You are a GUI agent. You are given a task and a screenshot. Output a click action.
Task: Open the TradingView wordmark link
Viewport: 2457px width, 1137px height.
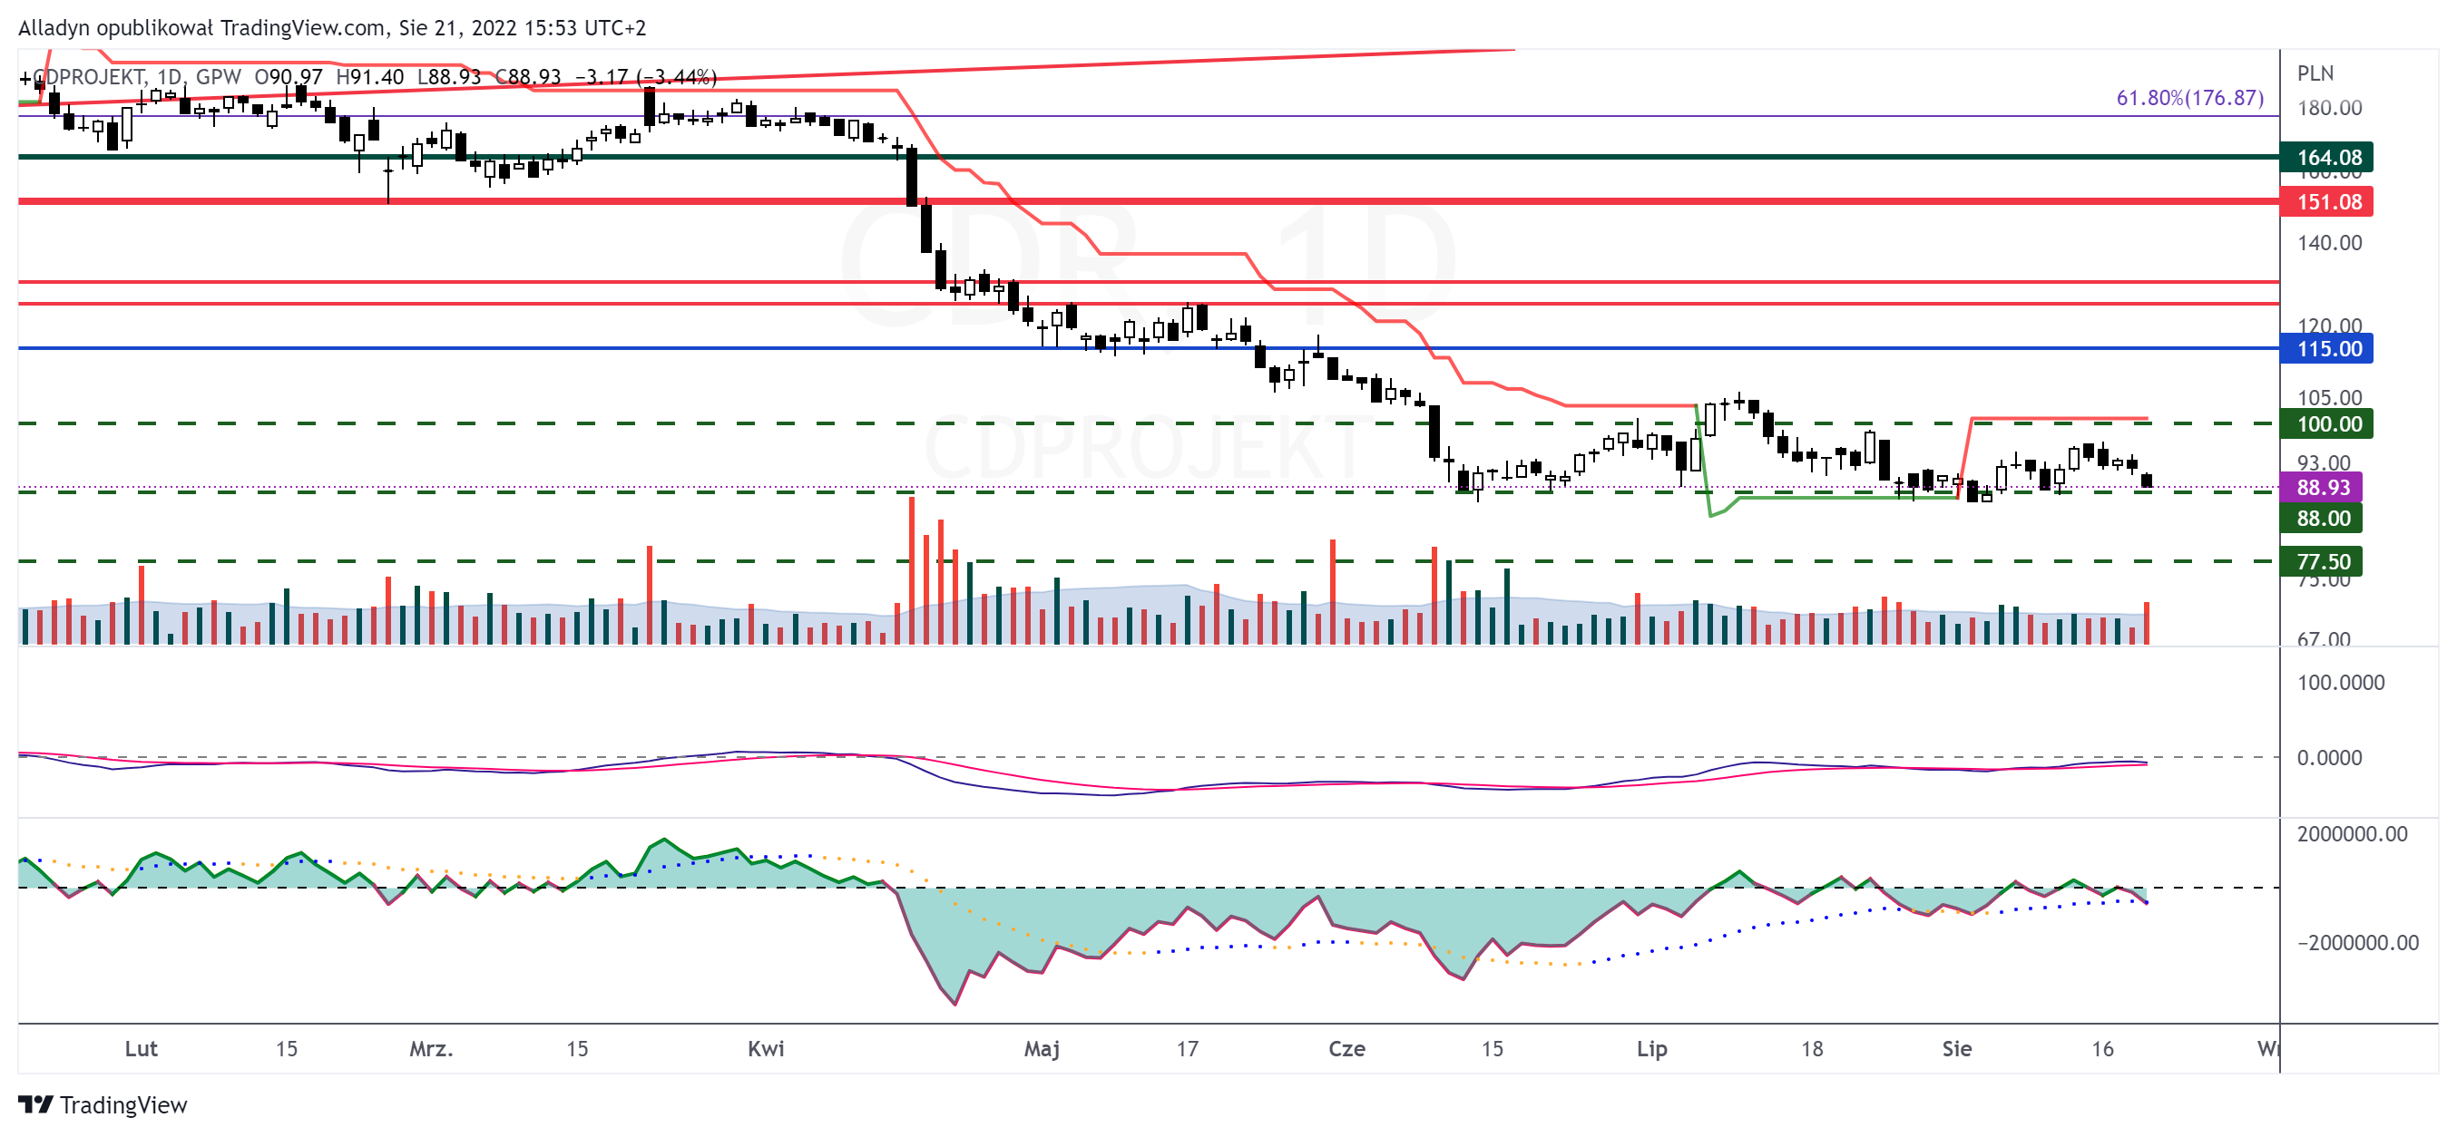pyautogui.click(x=123, y=1104)
